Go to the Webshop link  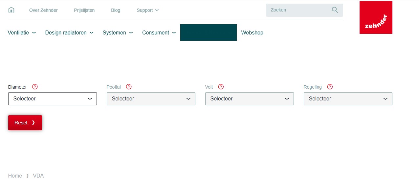252,33
